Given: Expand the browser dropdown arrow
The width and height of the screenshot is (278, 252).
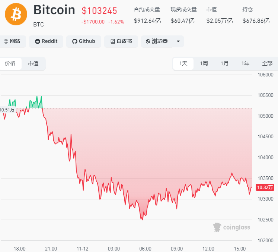Looking at the screenshot, I should point(178,41).
